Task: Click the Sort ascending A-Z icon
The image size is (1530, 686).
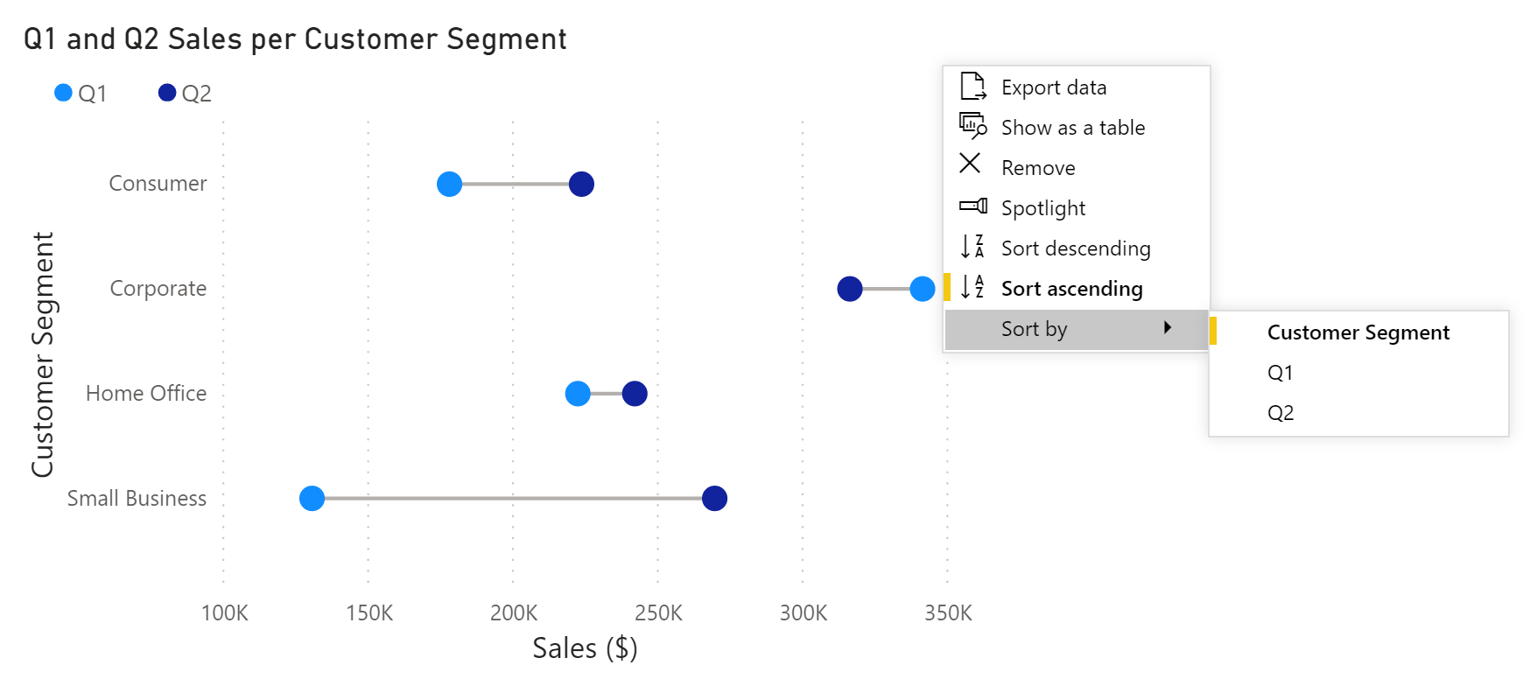Action: (x=972, y=288)
